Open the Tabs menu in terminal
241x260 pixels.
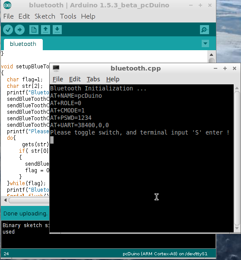point(93,79)
